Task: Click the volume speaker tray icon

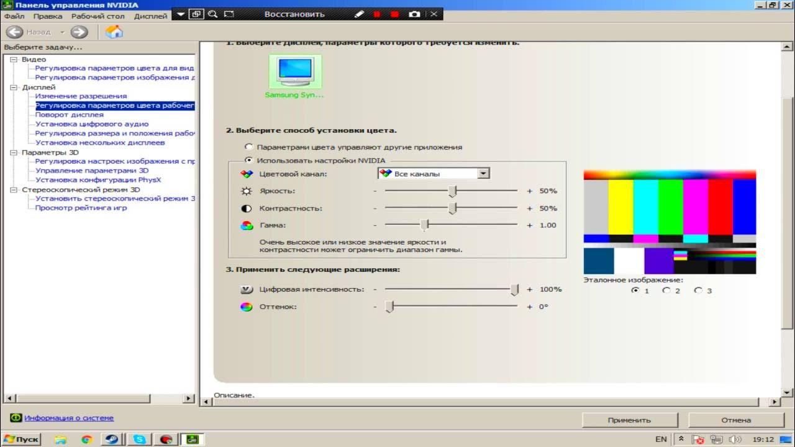Action: tap(735, 439)
